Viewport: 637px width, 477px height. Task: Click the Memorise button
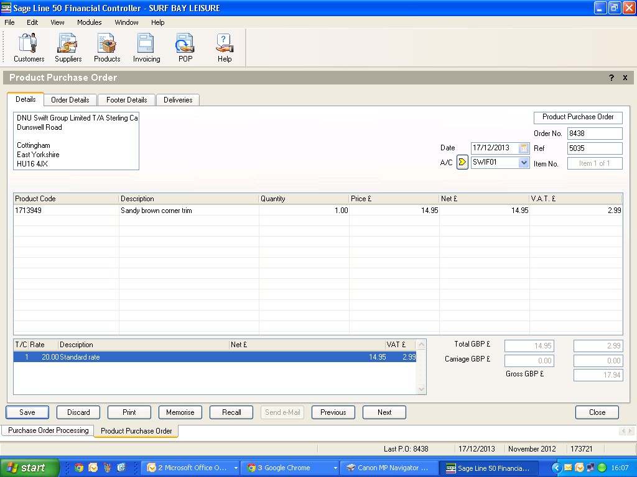[180, 412]
